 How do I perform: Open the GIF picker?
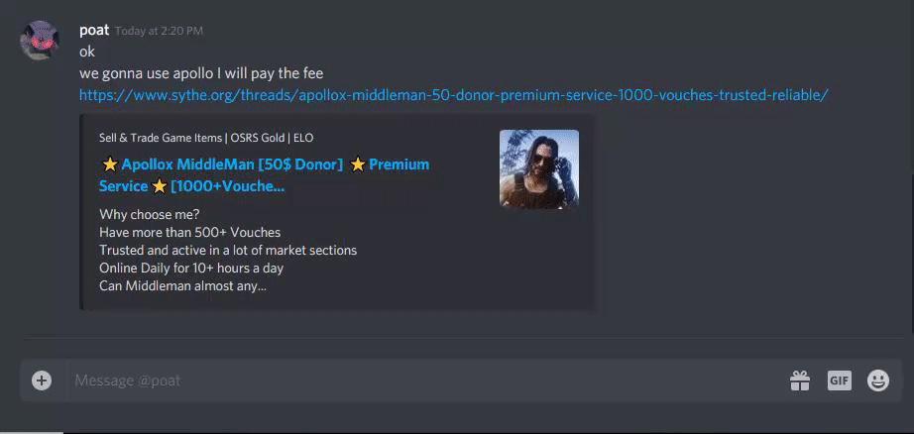click(x=840, y=380)
